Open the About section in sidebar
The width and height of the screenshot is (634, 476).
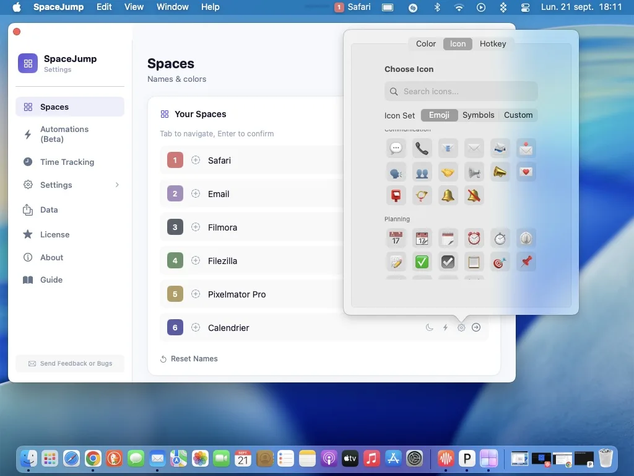70,257
